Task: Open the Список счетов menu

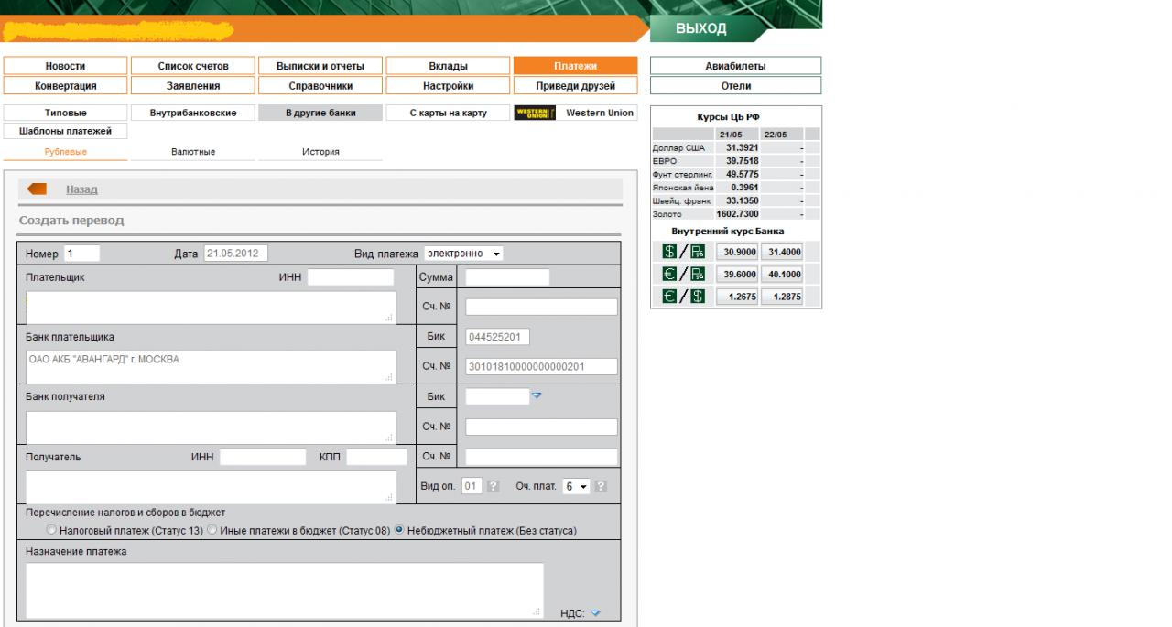Action: [x=193, y=66]
